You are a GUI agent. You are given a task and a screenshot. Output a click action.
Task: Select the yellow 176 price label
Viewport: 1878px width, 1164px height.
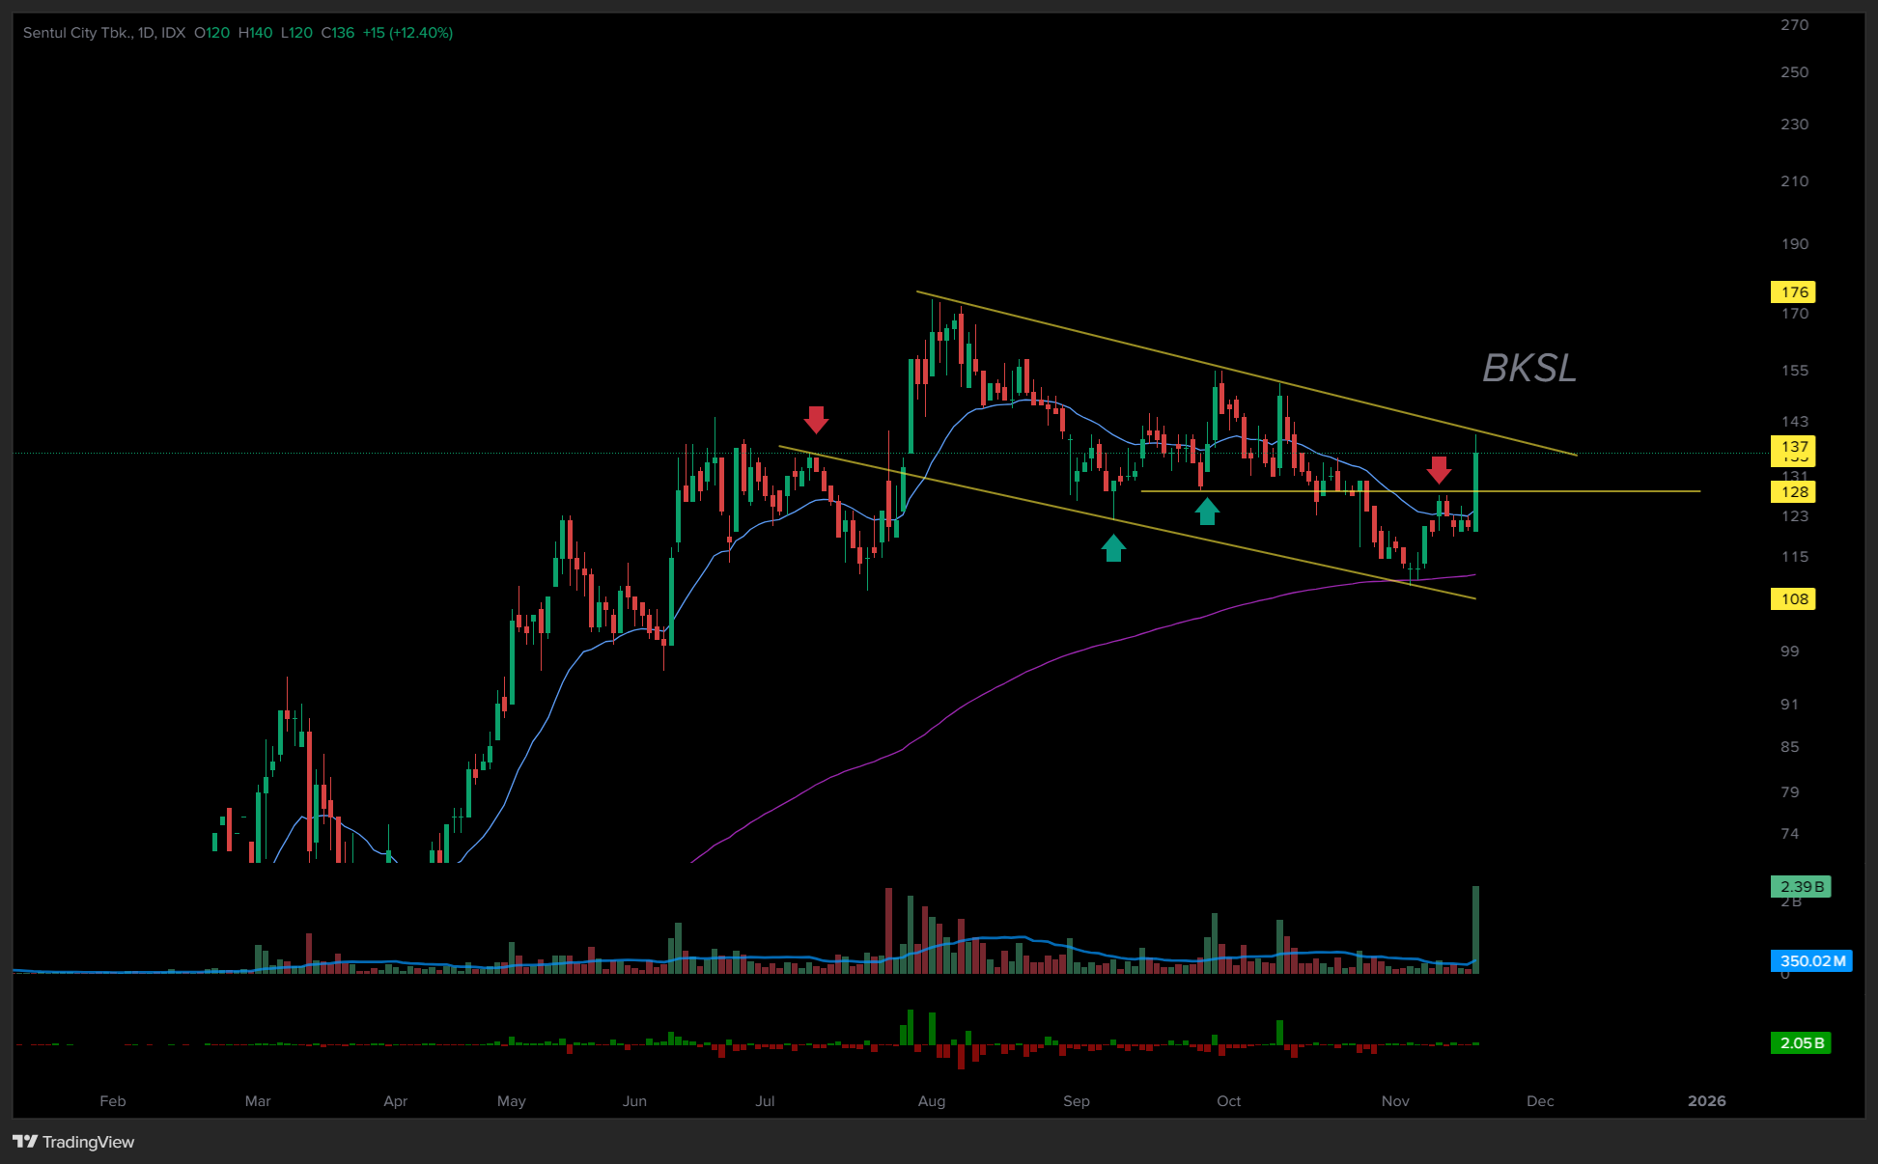1793,291
